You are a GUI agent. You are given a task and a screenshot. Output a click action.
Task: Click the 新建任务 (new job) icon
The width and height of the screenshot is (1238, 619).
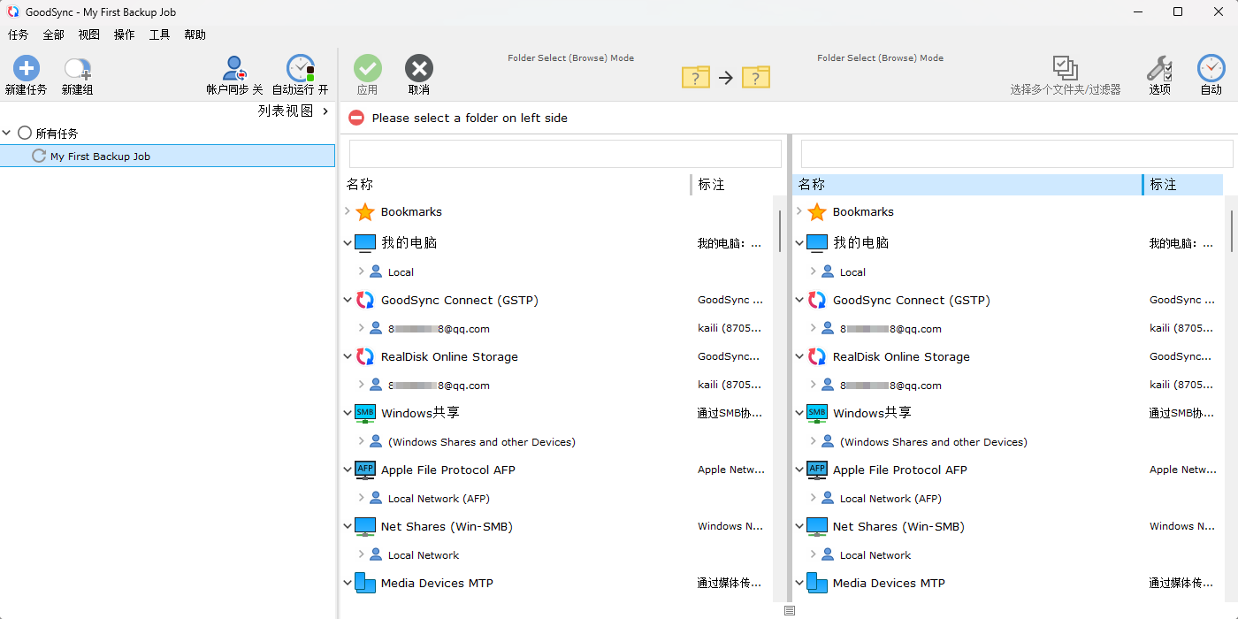[26, 69]
